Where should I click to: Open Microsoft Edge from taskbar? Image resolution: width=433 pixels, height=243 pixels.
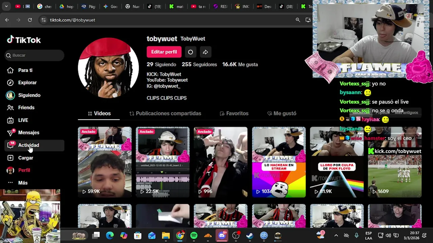pyautogui.click(x=110, y=235)
